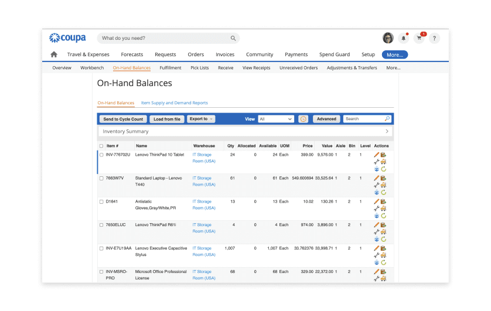Click the table Search input field
491x311 pixels.
363,119
